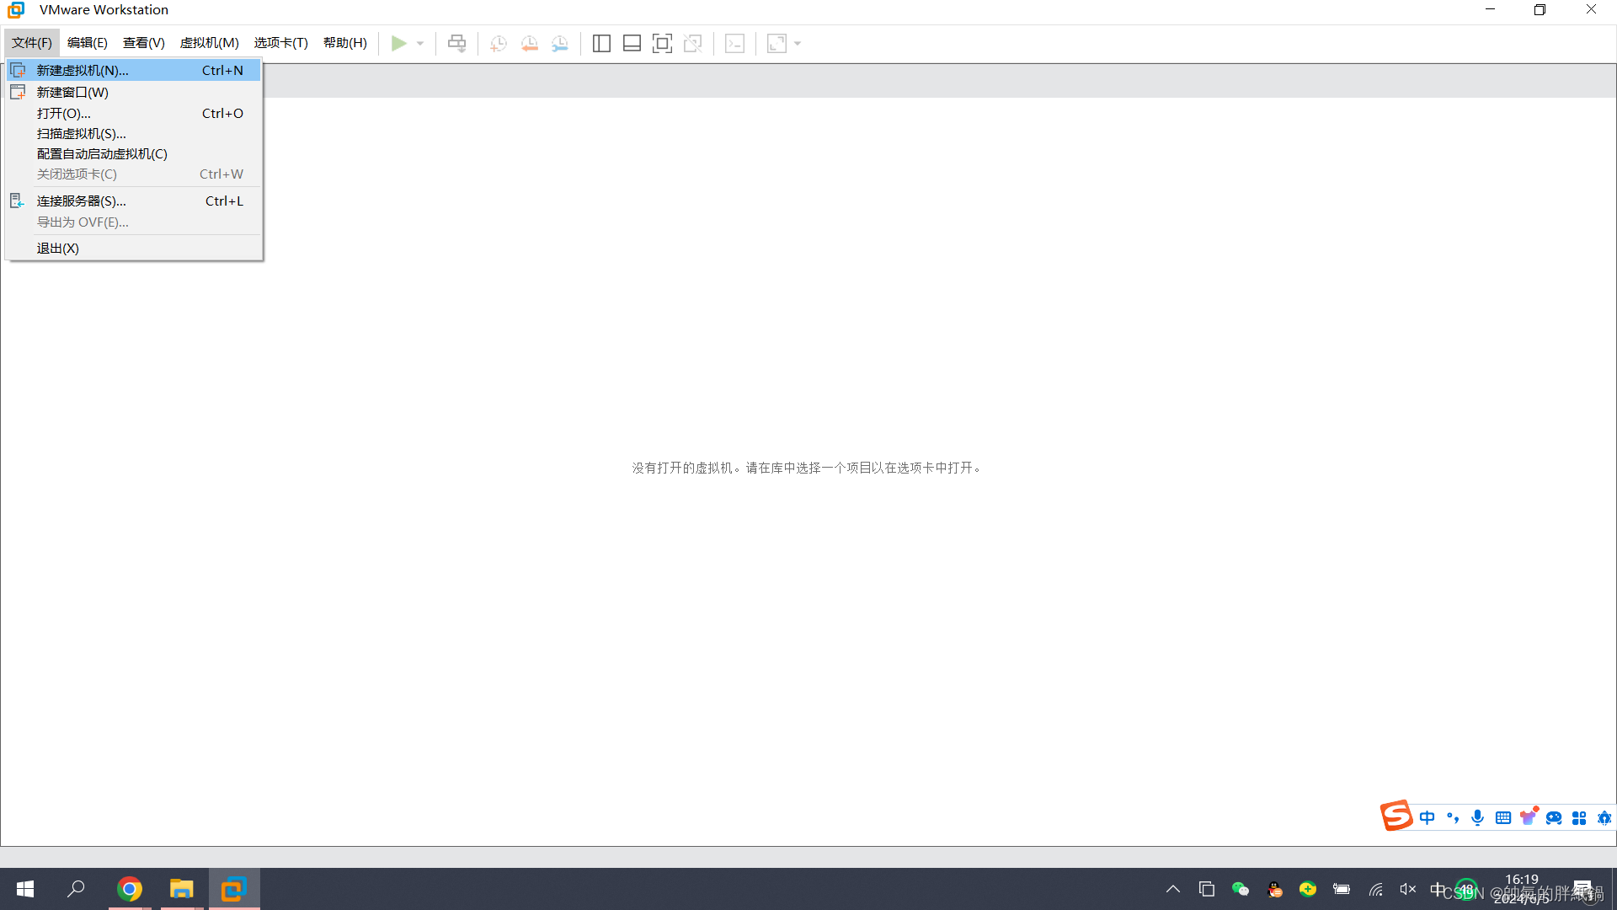This screenshot has width=1617, height=910.
Task: Open the Windows Start menu
Action: [25, 889]
